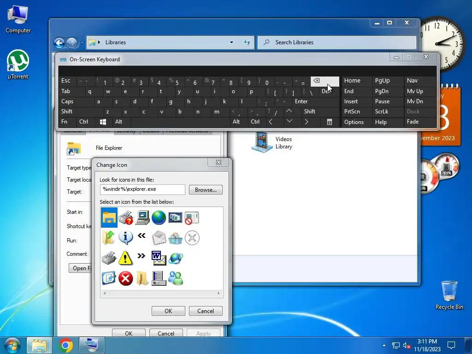The image size is (472, 354).
Task: Pick the Internet Explorer globe icon
Action: pyautogui.click(x=175, y=258)
